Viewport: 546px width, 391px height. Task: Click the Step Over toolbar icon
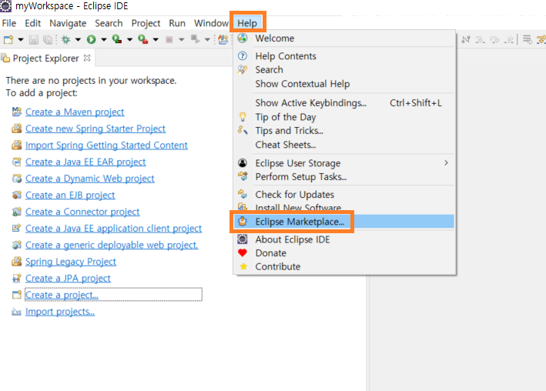494,40
